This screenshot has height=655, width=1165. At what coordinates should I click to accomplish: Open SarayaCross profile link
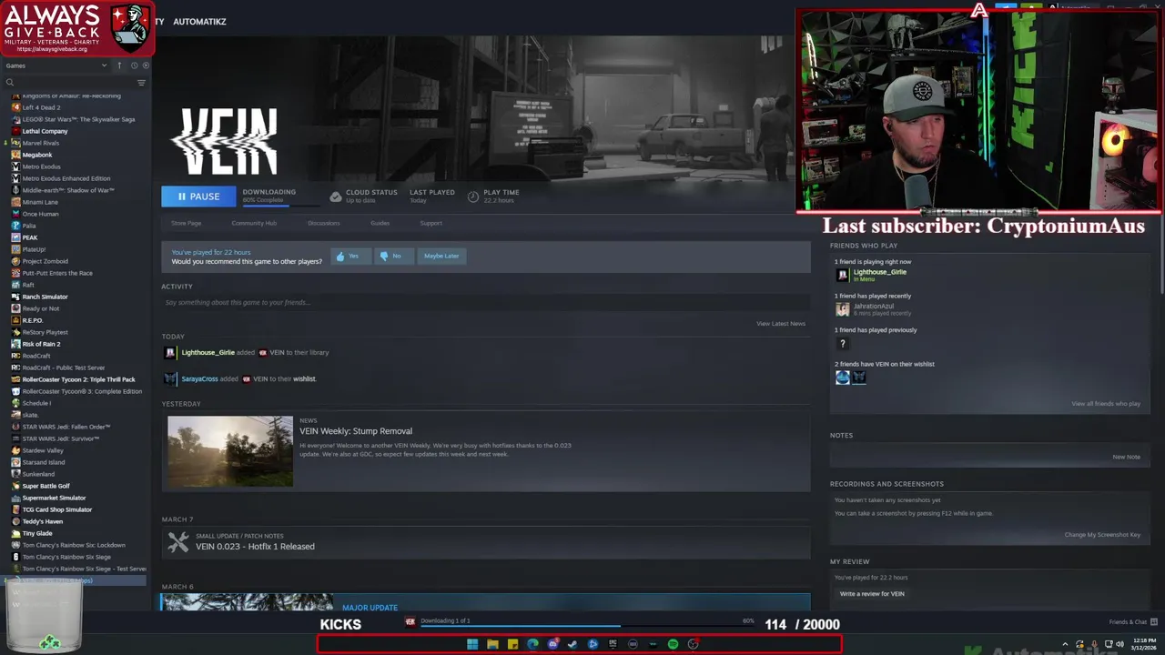(x=199, y=378)
